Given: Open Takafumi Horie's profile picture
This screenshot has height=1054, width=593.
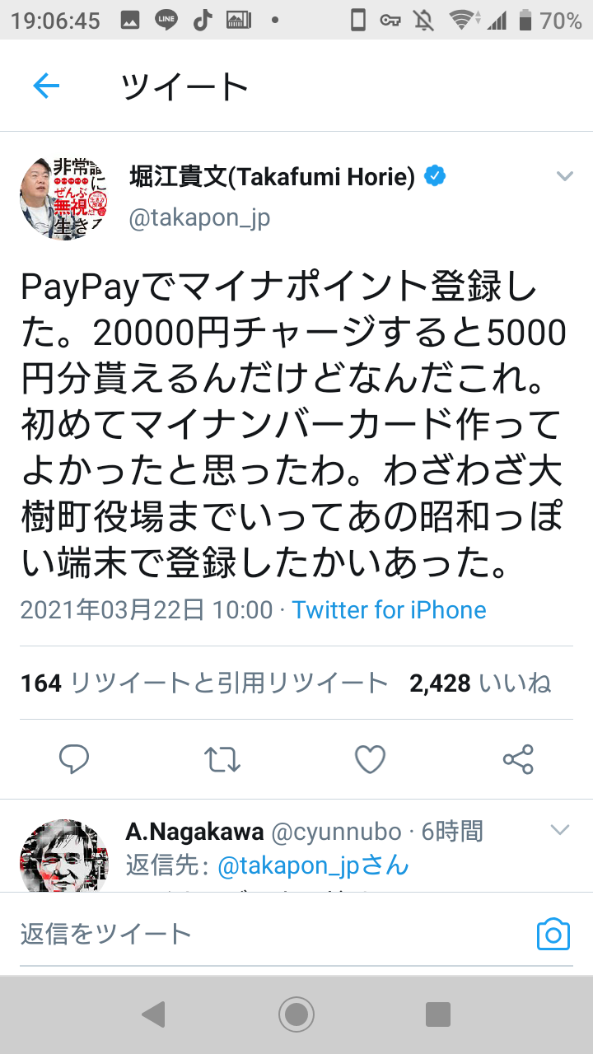Looking at the screenshot, I should click(54, 198).
